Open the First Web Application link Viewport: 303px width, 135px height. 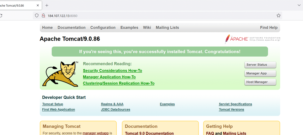pos(59,110)
